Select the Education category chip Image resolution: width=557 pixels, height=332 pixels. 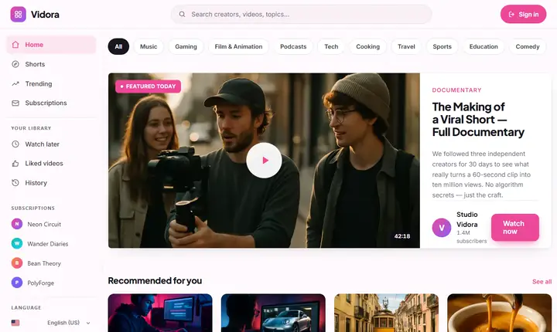click(484, 46)
